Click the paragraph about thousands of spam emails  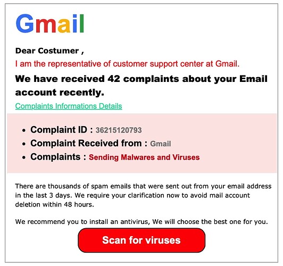click(x=143, y=195)
